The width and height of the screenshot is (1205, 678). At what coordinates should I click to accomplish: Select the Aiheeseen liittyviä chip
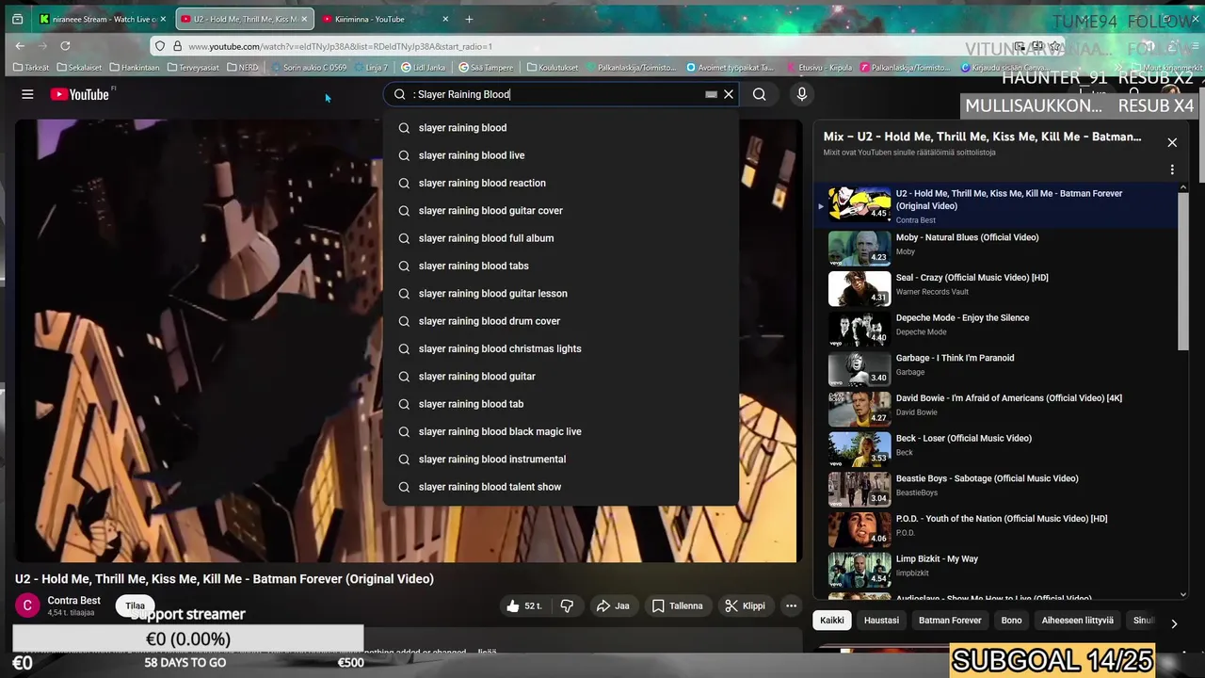[x=1078, y=621]
